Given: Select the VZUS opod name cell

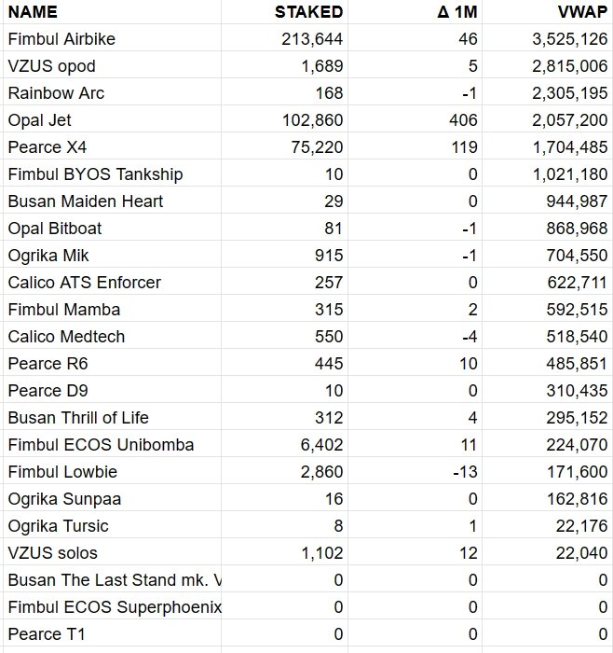Looking at the screenshot, I should (51, 66).
